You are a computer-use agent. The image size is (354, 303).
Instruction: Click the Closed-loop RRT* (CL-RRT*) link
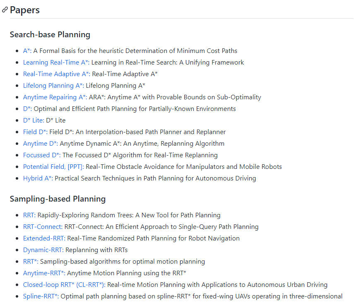[x=64, y=285]
